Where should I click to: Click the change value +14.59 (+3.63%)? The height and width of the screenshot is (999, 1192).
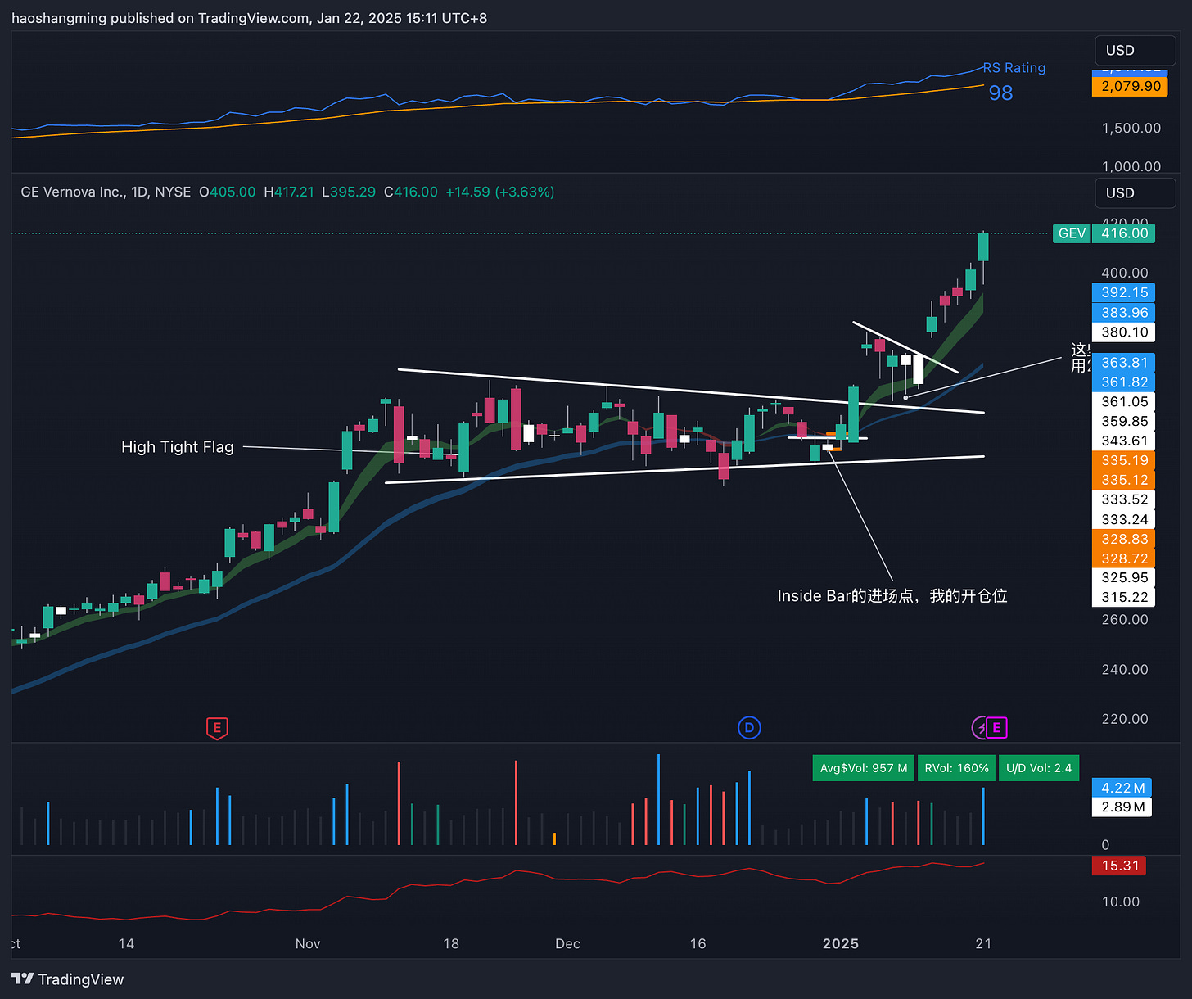(x=500, y=192)
